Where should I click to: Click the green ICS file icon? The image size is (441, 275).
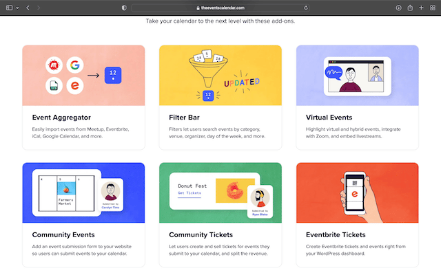pos(52,87)
